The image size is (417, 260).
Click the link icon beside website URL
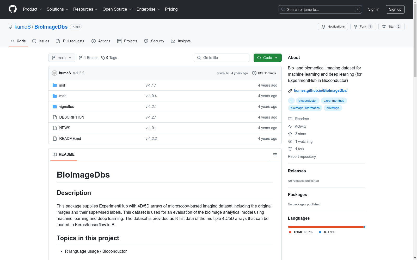coord(290,90)
